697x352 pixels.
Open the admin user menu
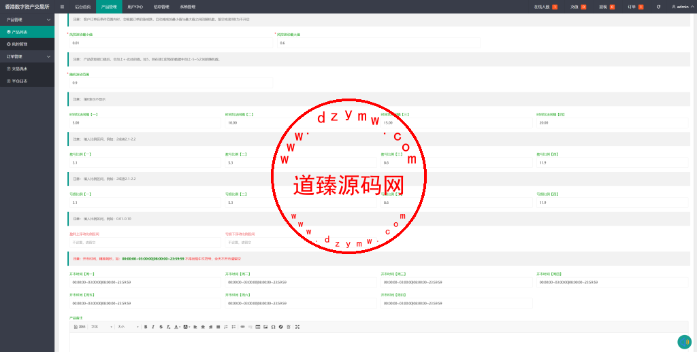tap(682, 7)
